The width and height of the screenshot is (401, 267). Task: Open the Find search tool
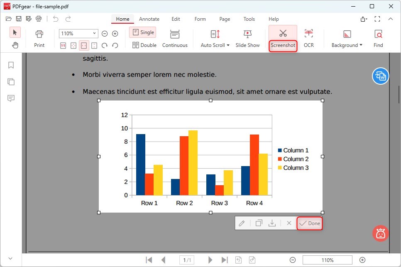[378, 37]
